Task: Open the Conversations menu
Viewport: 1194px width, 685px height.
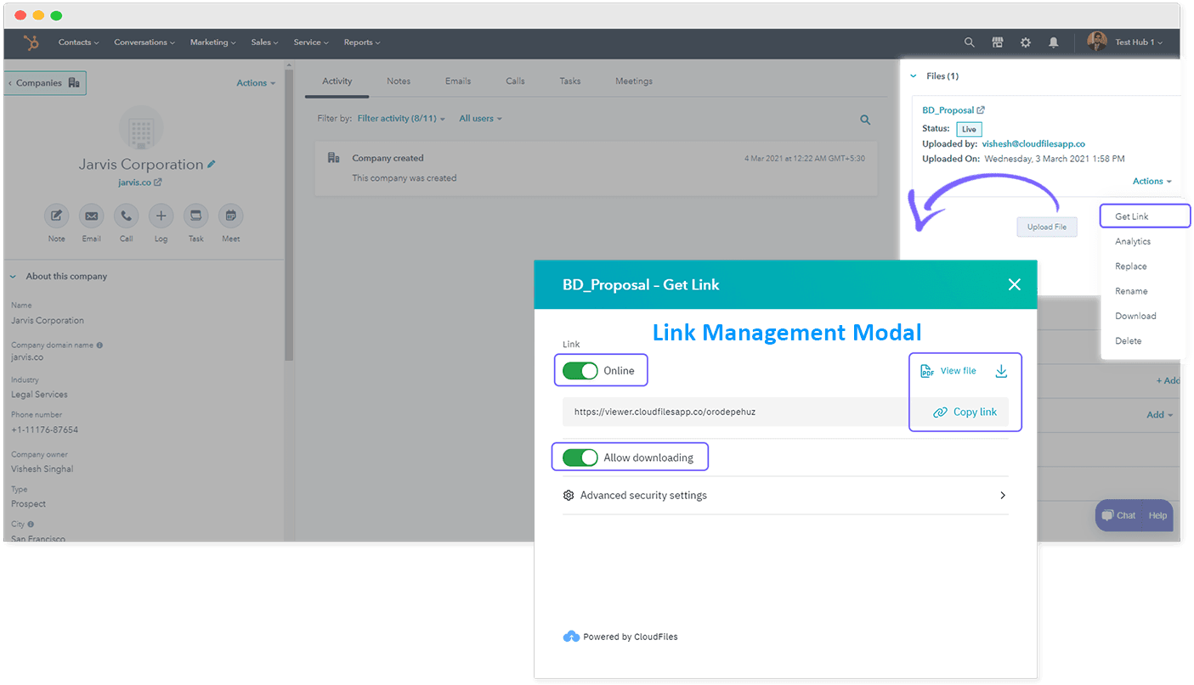Action: pos(144,42)
